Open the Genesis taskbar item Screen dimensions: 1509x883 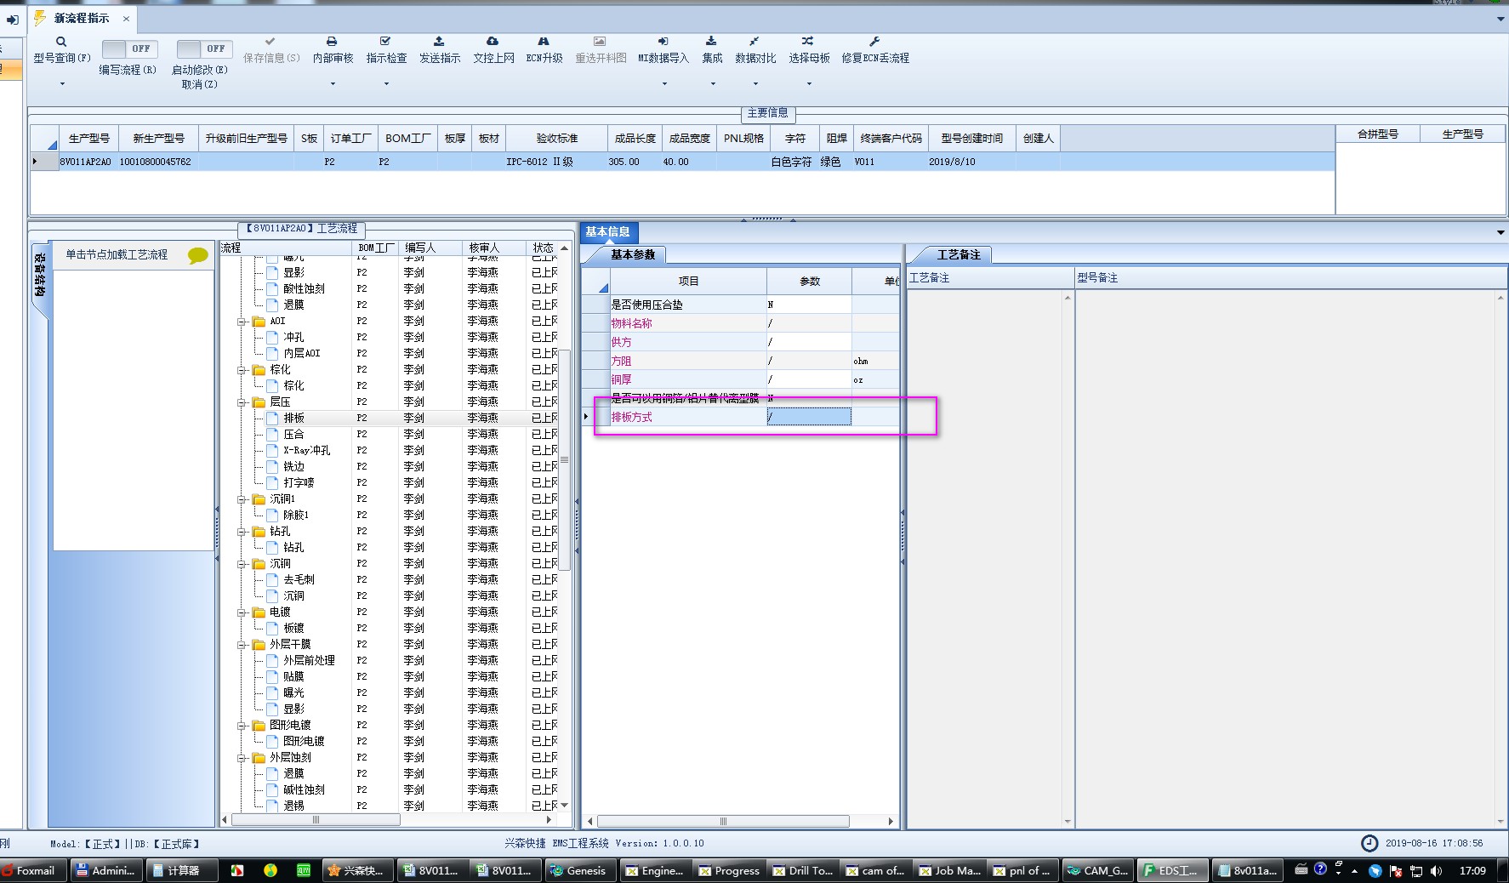578,870
